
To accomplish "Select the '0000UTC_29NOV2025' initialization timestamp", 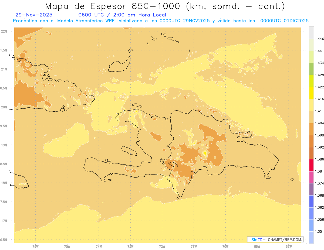I will click(185, 21).
